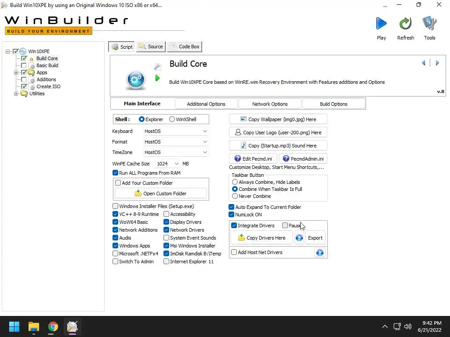
Task: Click Copy Wallpaper (img0.jpg) Here button
Action: (x=278, y=119)
